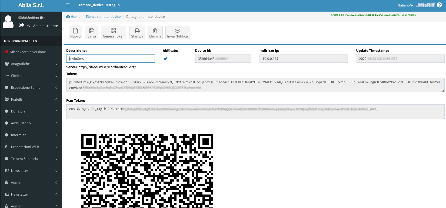
Task: Open the Italiano language dropdown
Action: click(x=405, y=5)
